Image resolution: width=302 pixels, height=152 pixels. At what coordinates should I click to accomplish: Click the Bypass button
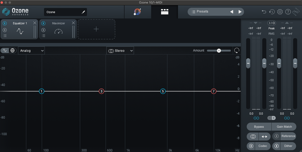259,127
